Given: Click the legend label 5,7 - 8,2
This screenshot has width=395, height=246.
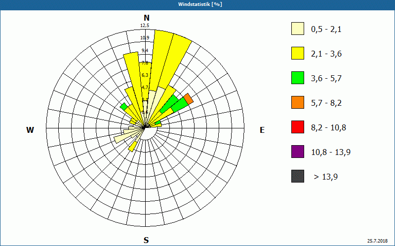Looking at the screenshot, I should tap(326, 103).
